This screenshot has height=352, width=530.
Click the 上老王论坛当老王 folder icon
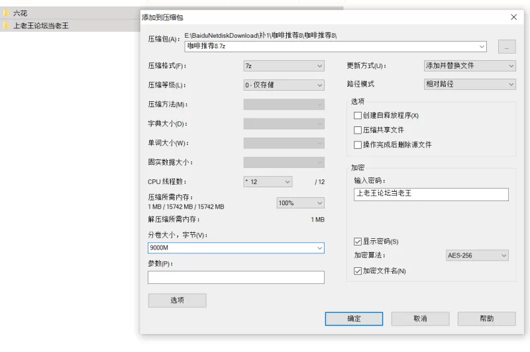5,25
